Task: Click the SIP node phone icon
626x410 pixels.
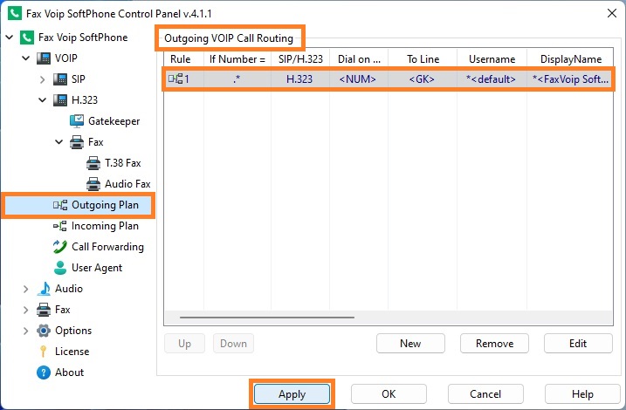Action: 60,79
